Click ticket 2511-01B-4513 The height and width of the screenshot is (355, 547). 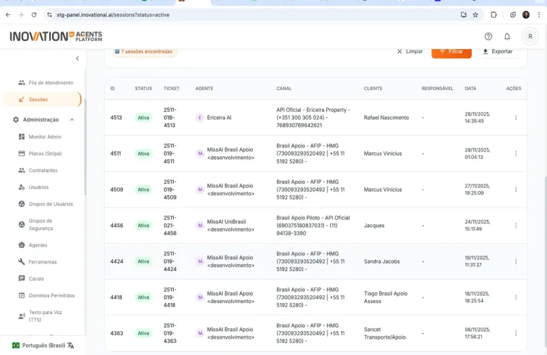[170, 117]
